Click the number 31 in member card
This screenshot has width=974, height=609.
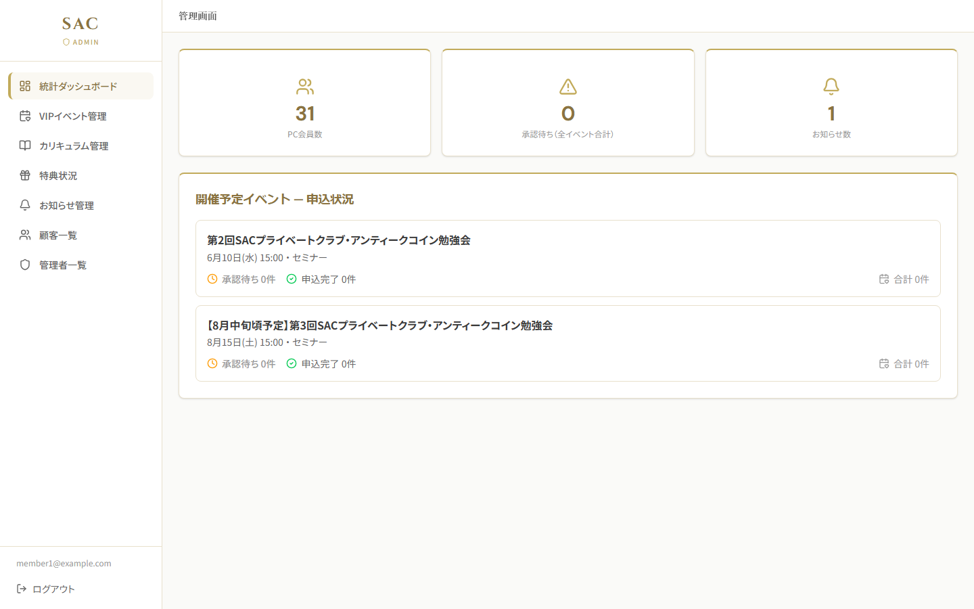point(305,114)
